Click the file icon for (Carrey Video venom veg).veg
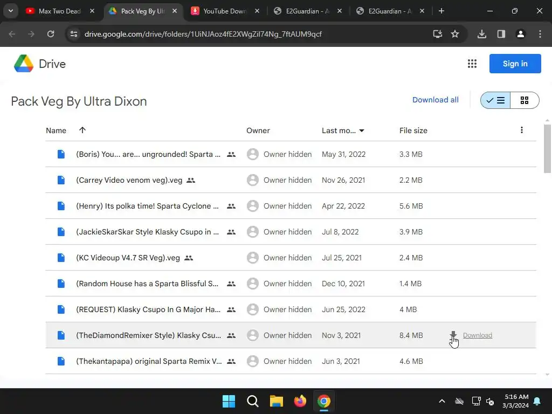This screenshot has height=414, width=552. coord(61,180)
